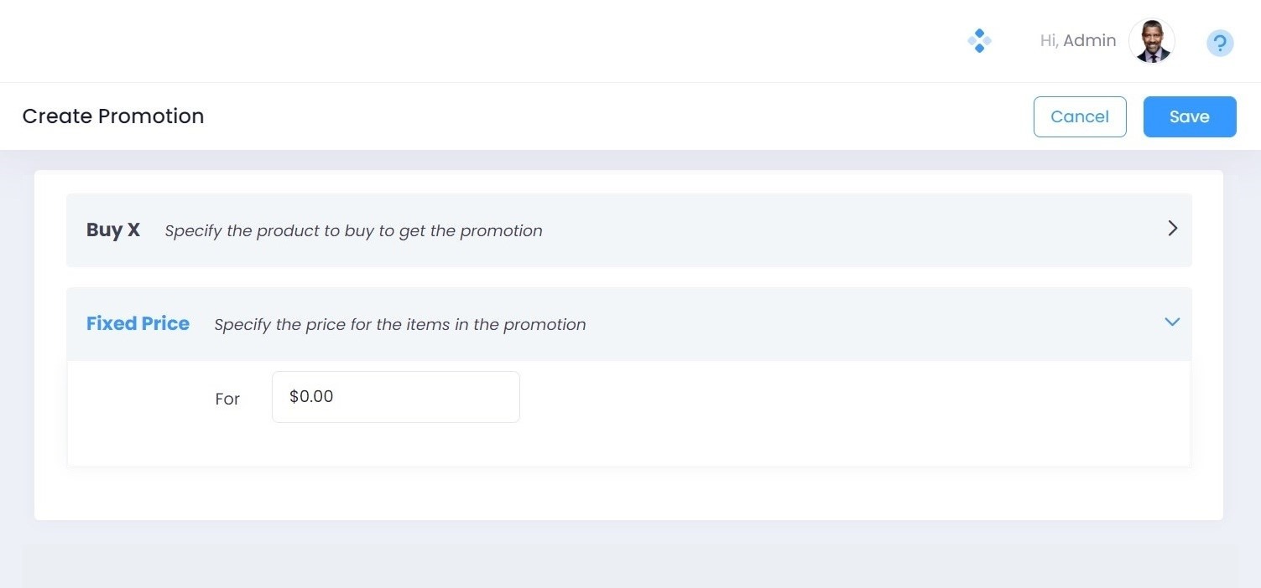Focus the $0.00 price input field
This screenshot has width=1261, height=588.
395,397
